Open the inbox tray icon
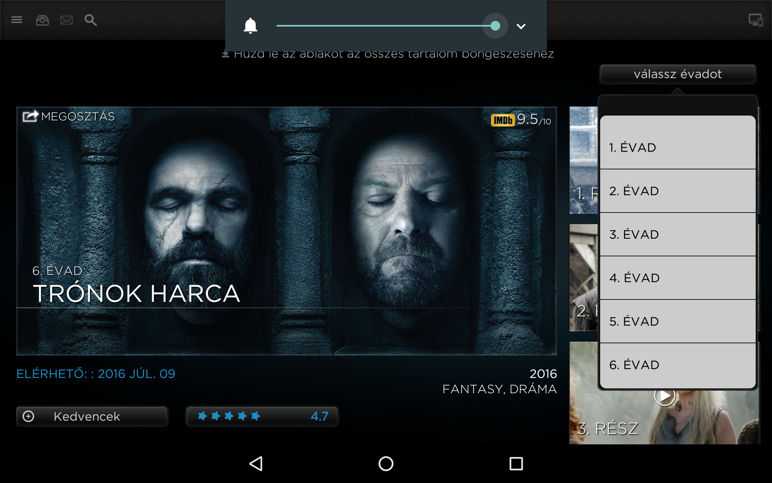The height and width of the screenshot is (483, 772). pos(42,20)
